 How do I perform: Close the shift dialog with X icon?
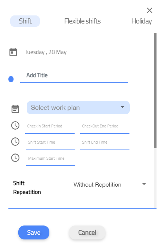(x=149, y=10)
